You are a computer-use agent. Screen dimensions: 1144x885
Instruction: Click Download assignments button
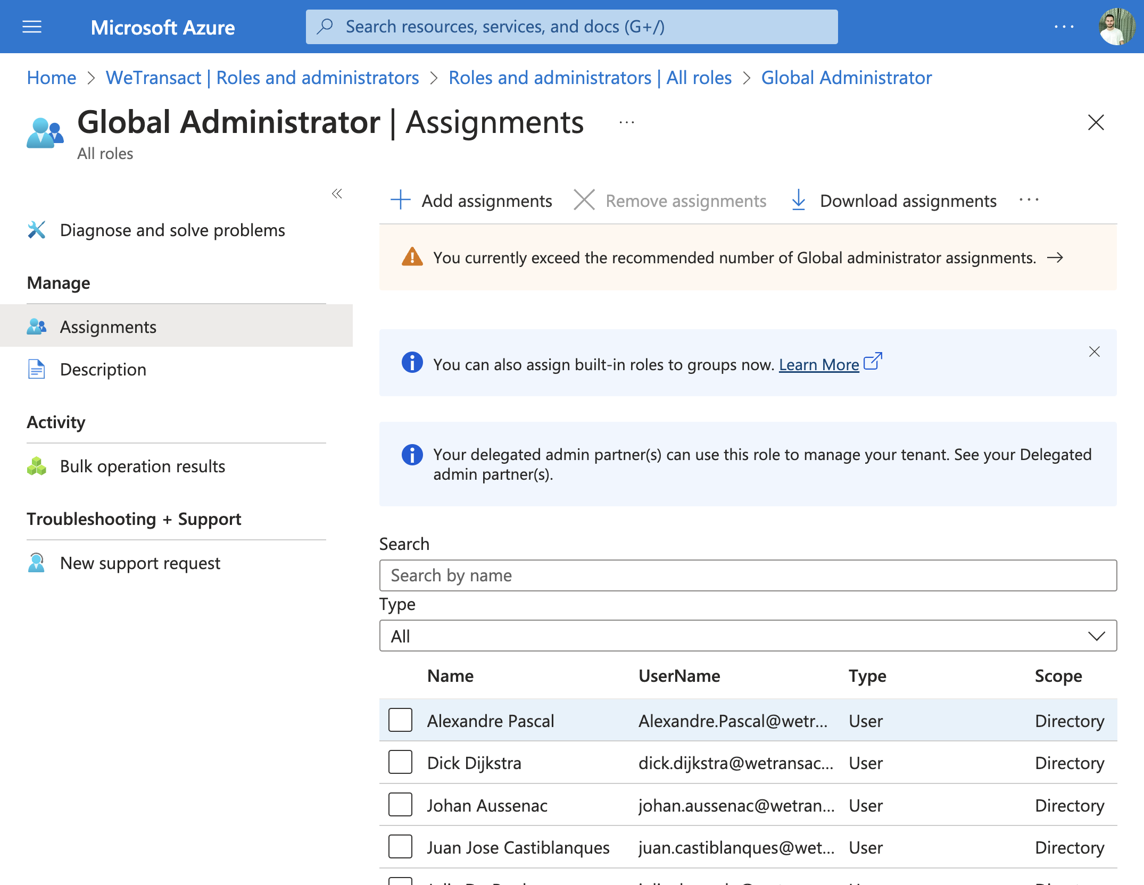coord(894,201)
